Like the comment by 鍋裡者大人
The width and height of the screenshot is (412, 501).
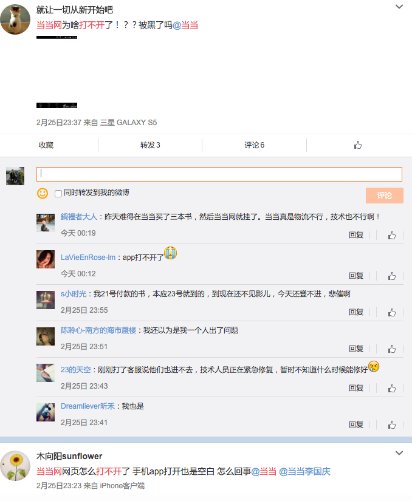coord(392,235)
